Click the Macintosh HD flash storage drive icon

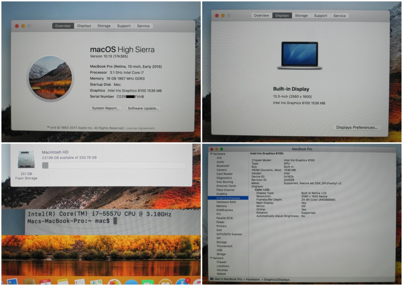click(x=26, y=160)
